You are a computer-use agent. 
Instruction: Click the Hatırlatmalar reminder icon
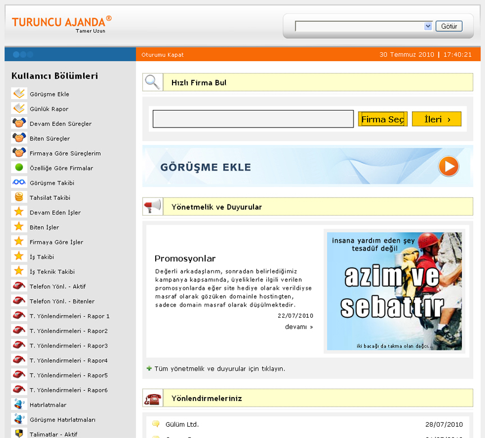pos(19,404)
